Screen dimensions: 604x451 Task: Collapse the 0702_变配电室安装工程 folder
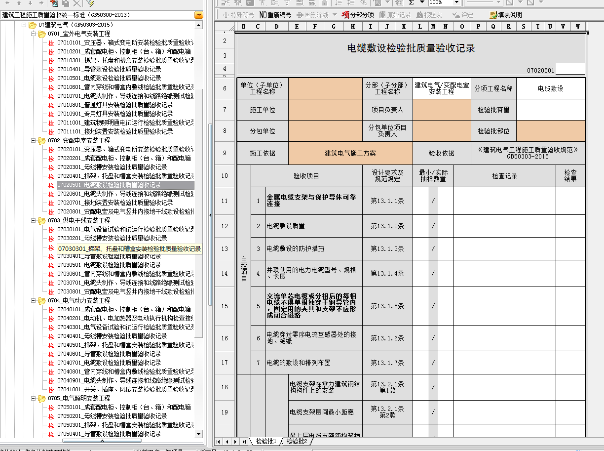tap(33, 141)
